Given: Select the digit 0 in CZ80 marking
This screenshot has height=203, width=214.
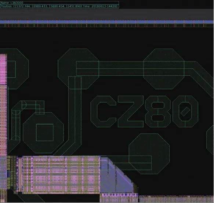Looking at the screenshot, I should pyautogui.click(x=185, y=112).
